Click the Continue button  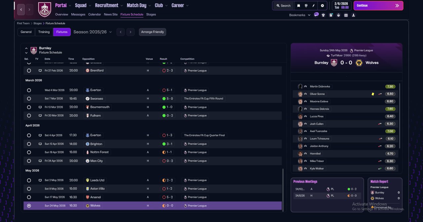[x=378, y=6]
